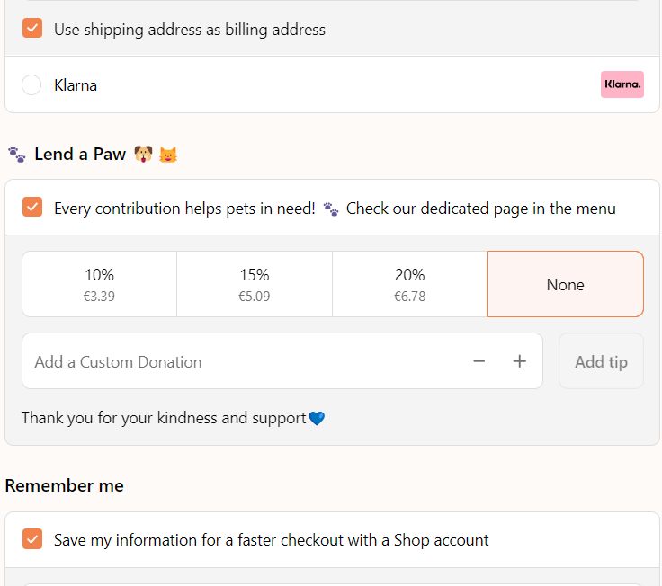Click the pink Klarna logo badge
This screenshot has height=586, width=662.
[x=622, y=84]
